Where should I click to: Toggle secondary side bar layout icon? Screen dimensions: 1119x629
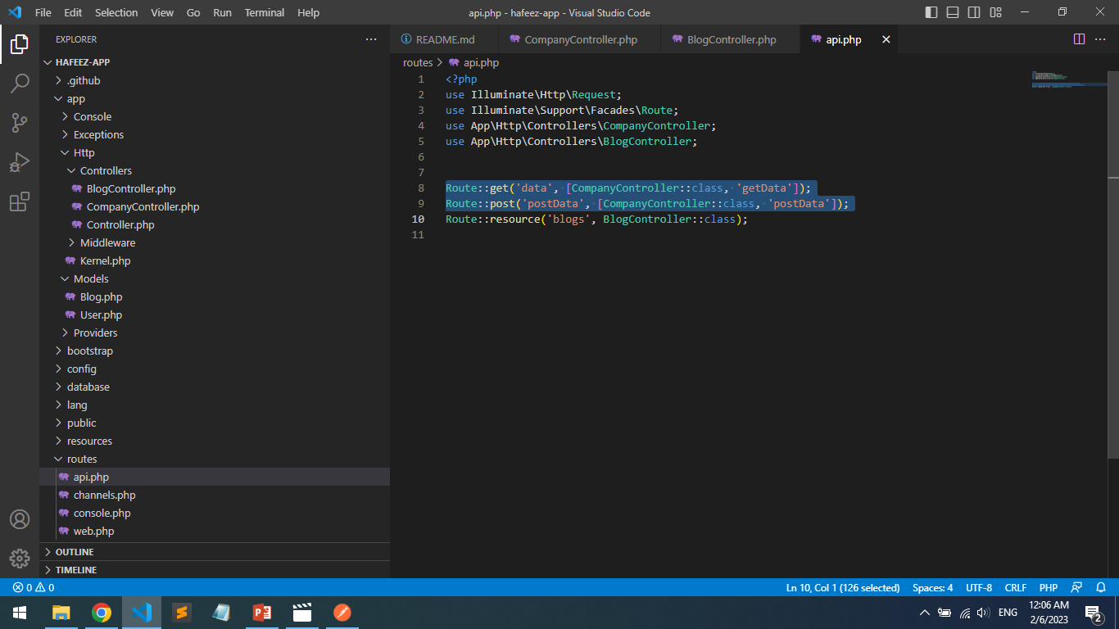974,12
